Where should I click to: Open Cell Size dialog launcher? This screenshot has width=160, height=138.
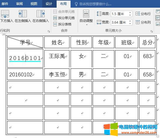click(152, 31)
